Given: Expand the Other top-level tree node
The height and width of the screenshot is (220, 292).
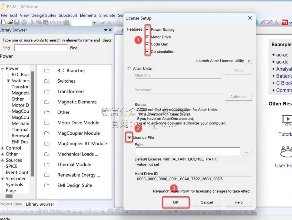Looking at the screenshot, I should coord(2,154).
